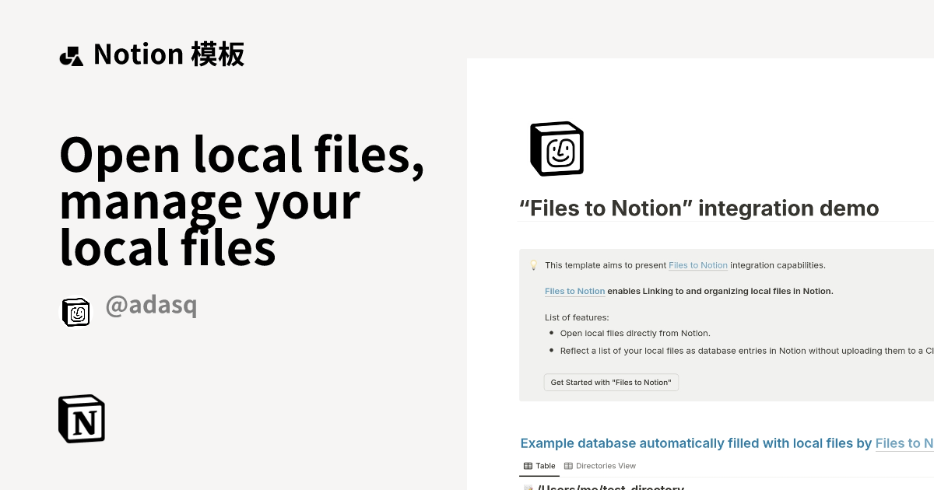
Task: Click the lightbulb icon in the callout
Action: (x=533, y=264)
